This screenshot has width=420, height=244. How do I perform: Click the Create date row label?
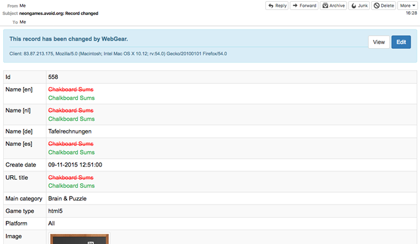(21, 165)
